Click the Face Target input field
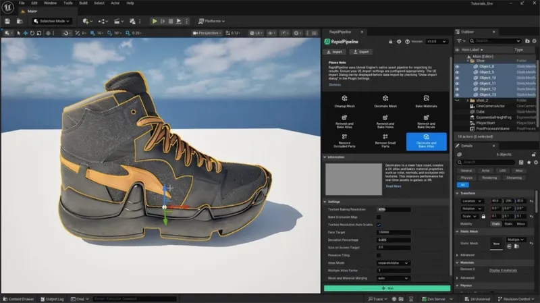Image resolution: width=540 pixels, height=303 pixels. point(393,232)
